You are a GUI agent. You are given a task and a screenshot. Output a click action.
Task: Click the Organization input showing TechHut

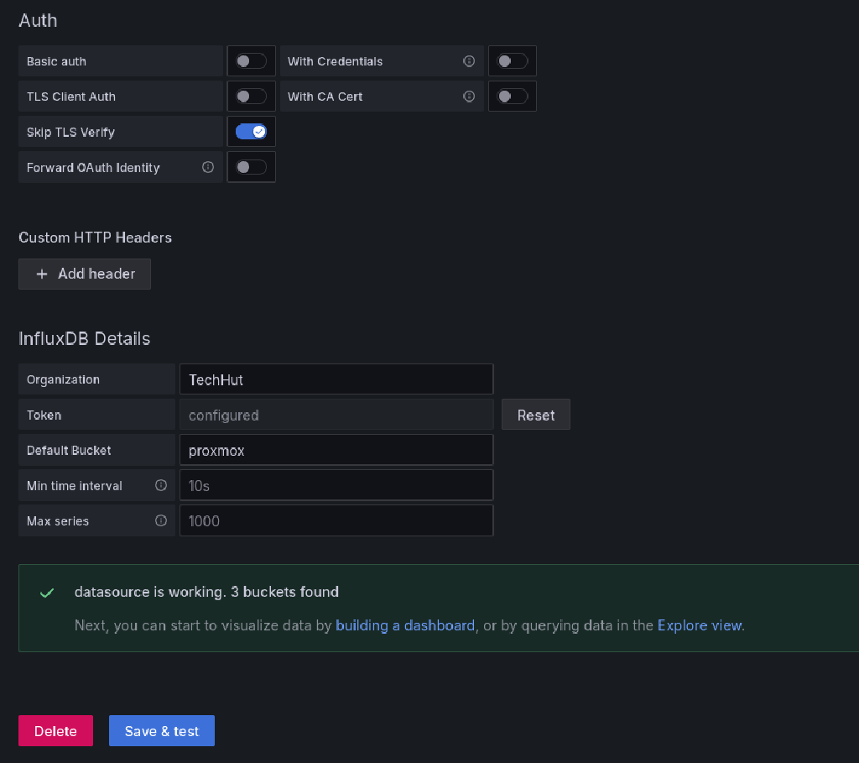click(x=336, y=379)
